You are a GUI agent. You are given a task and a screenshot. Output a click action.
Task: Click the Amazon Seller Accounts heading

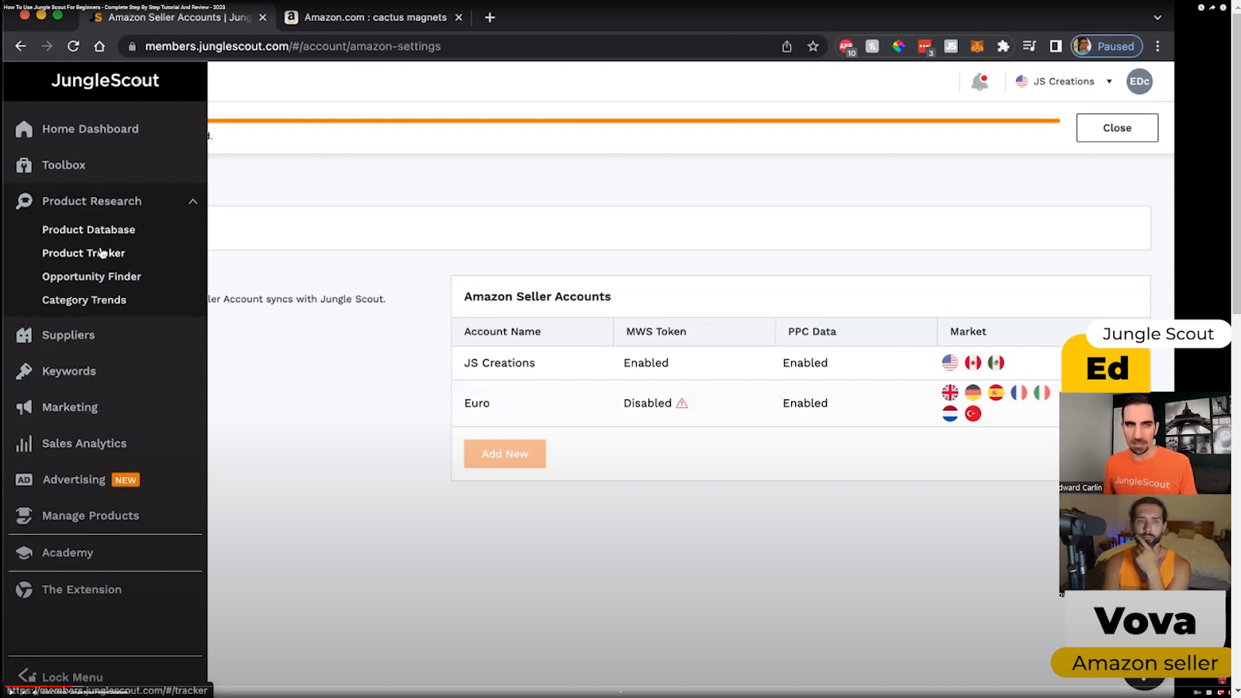538,297
